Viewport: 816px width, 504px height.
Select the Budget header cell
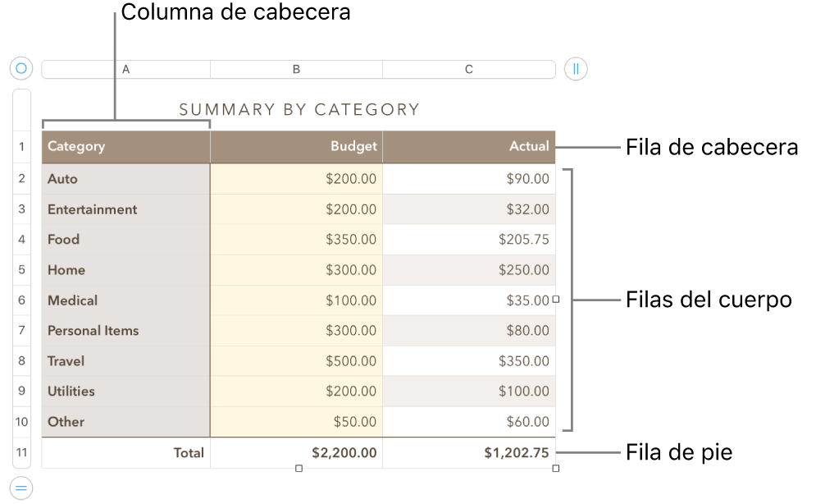click(296, 146)
